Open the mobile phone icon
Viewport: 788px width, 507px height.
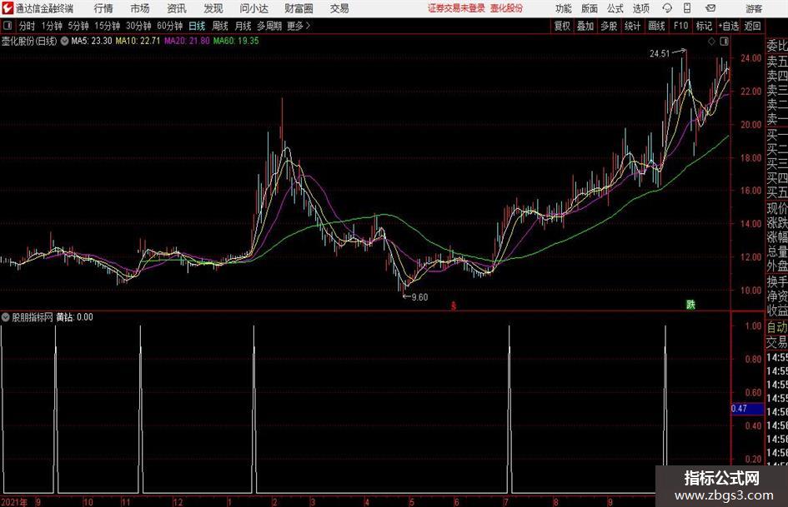687,8
